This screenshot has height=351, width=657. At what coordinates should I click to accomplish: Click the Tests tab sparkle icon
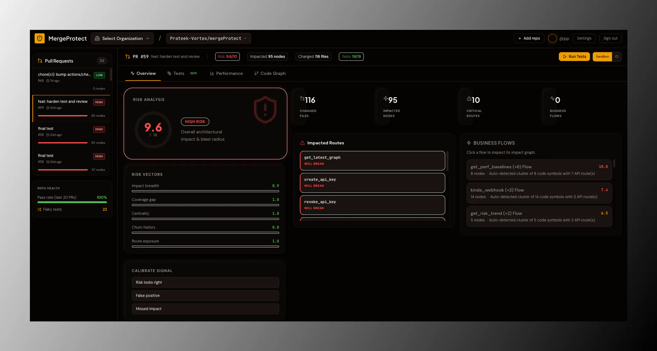click(169, 73)
